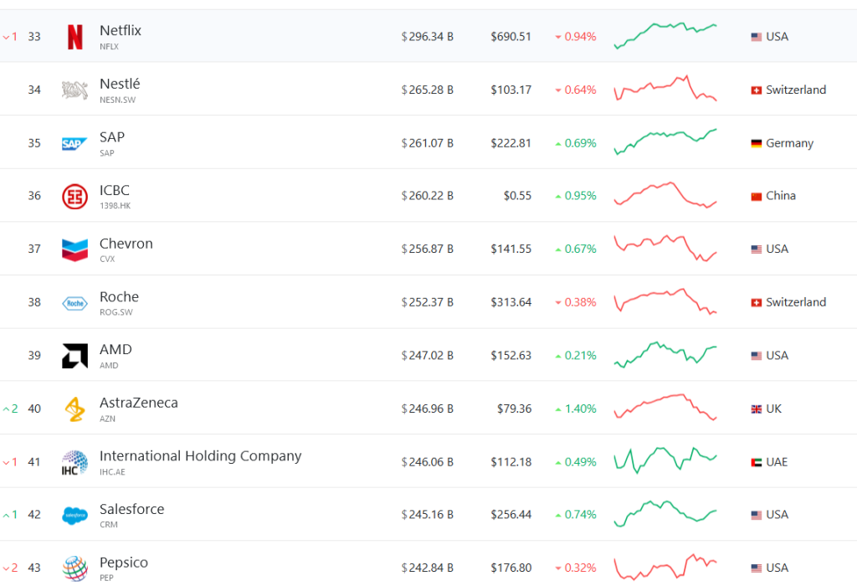This screenshot has height=586, width=857.
Task: View Netflix 30-day price chart
Action: (x=665, y=36)
